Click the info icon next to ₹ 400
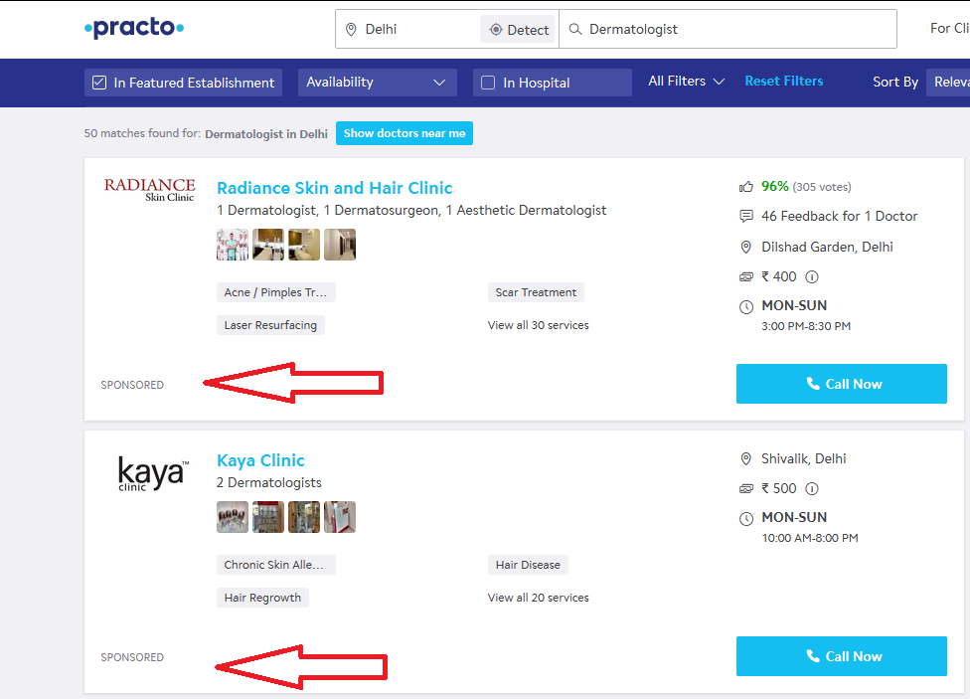This screenshot has height=699, width=970. tap(812, 276)
